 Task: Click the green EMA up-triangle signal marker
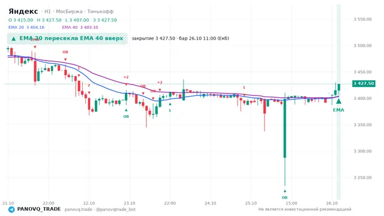point(338,101)
